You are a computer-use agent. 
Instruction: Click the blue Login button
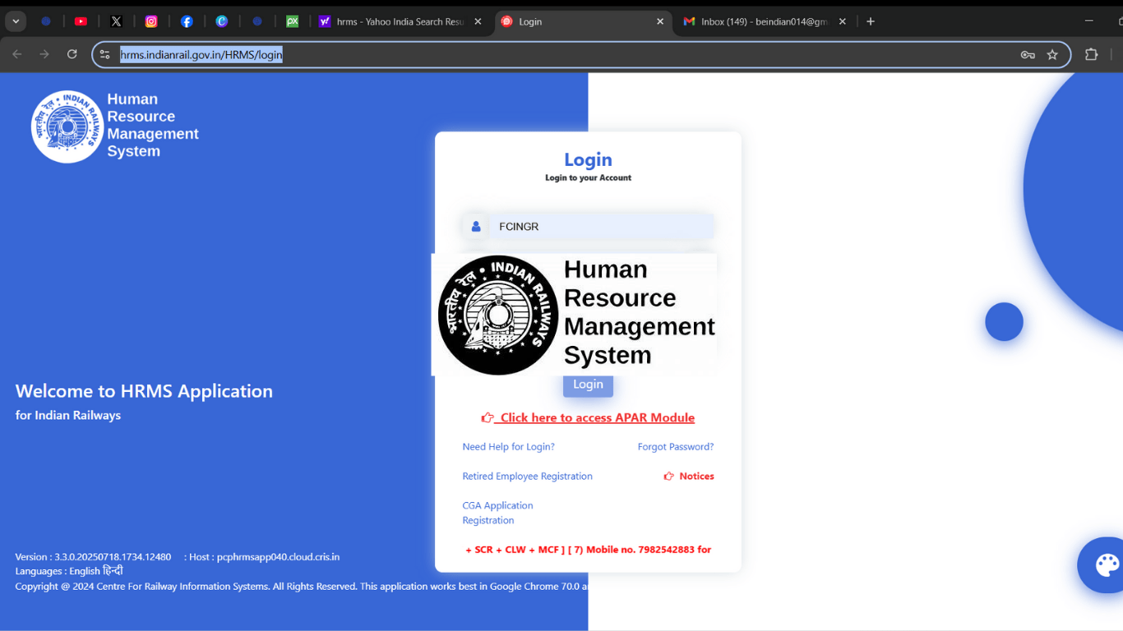pos(588,385)
